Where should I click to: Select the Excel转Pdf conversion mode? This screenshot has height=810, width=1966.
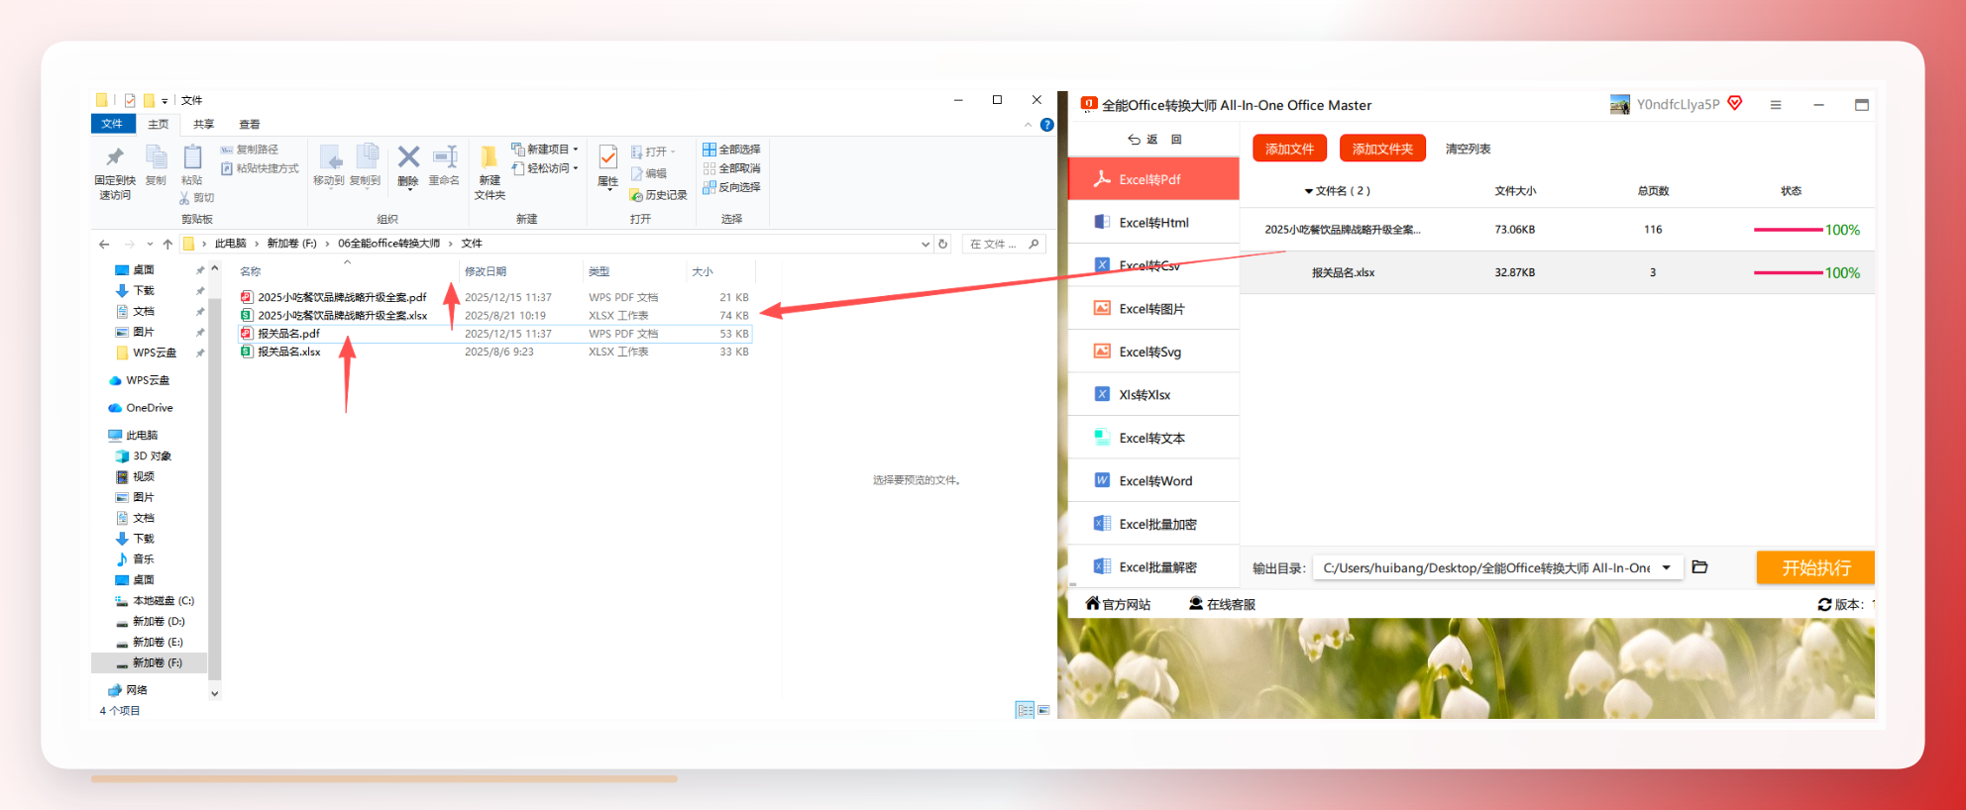1153,179
